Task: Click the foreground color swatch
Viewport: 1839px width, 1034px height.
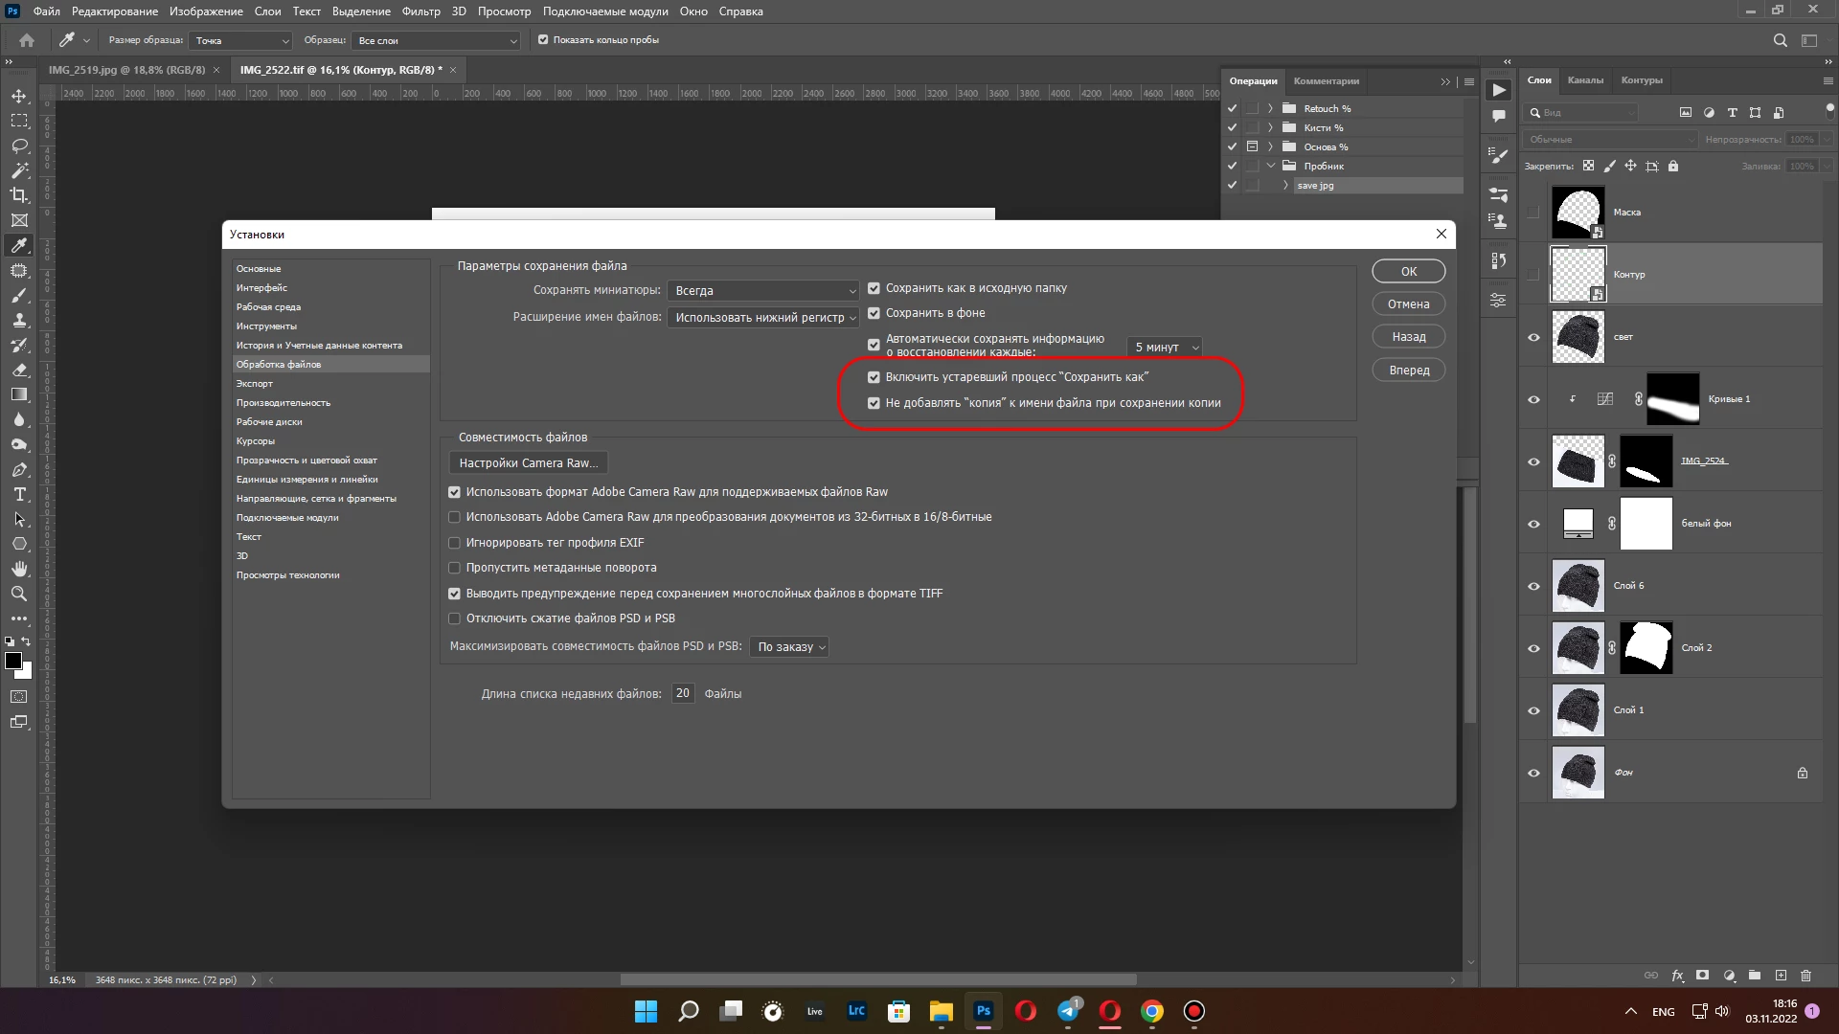Action: coord(13,661)
